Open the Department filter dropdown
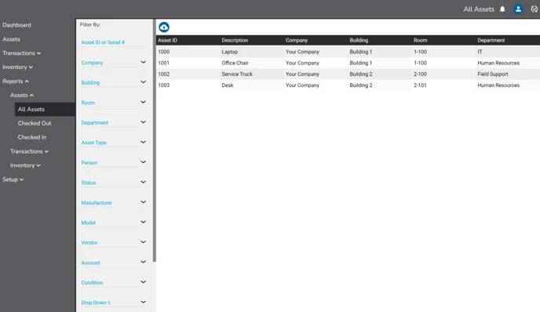 coord(114,122)
